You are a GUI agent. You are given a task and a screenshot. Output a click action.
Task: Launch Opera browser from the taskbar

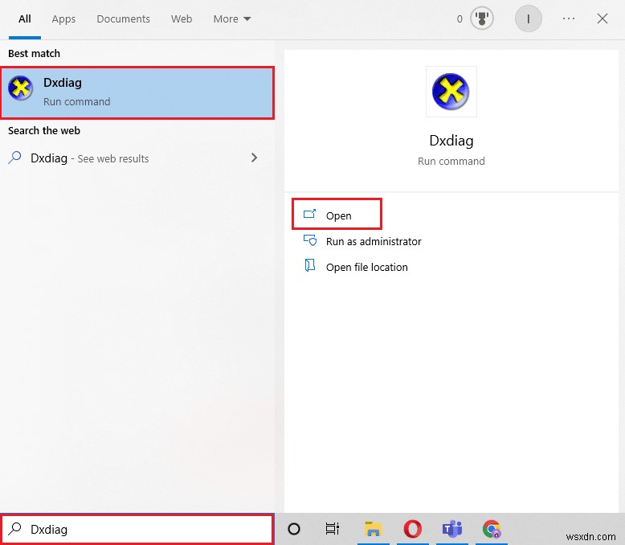click(x=413, y=529)
